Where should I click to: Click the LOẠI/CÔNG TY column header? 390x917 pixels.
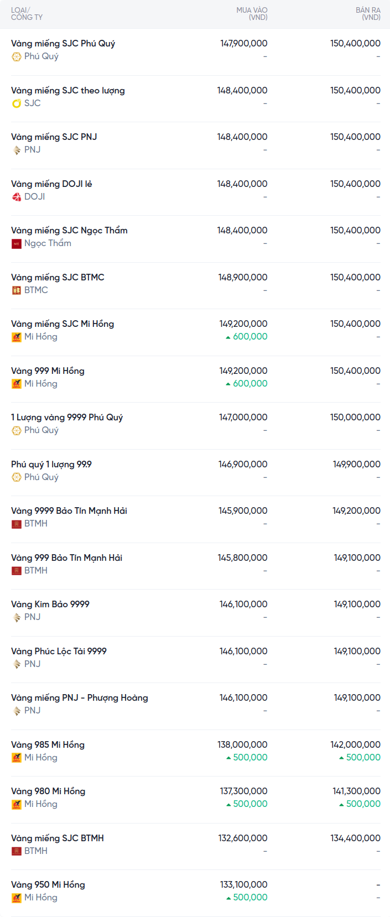click(27, 14)
